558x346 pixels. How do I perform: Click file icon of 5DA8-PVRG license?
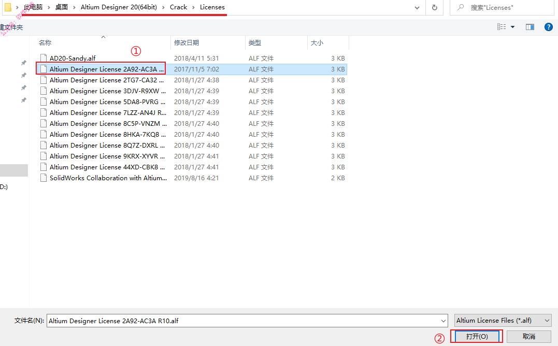pos(44,102)
